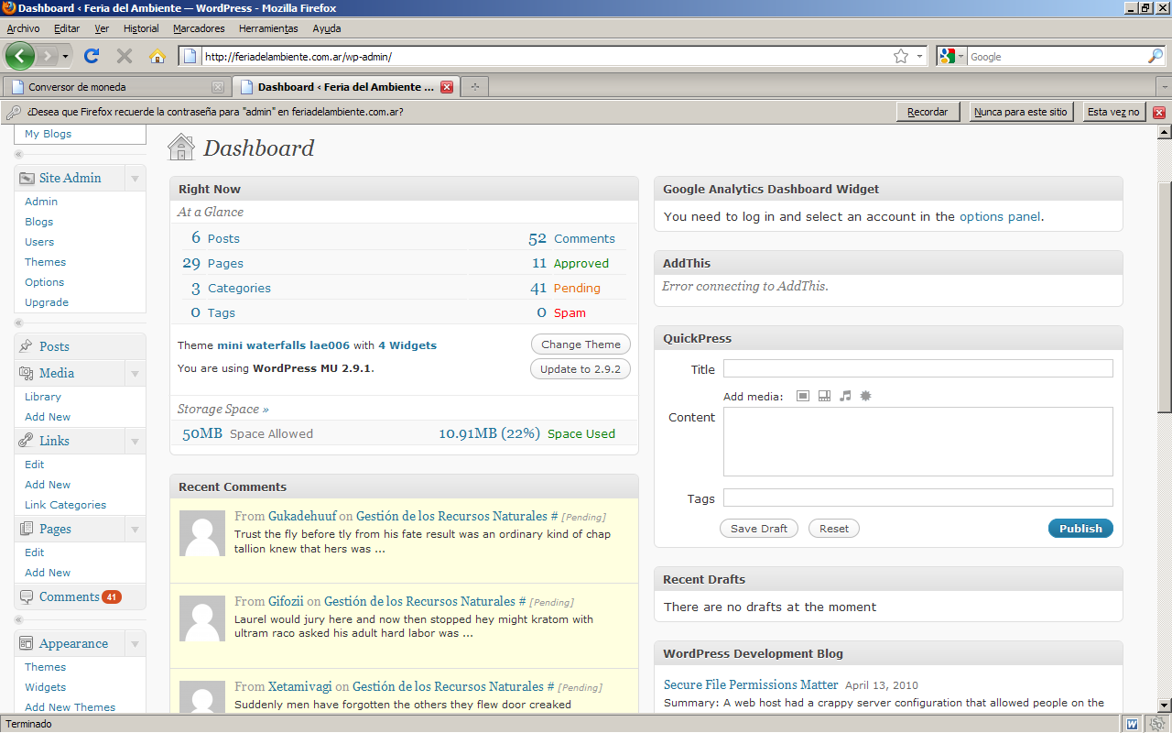The width and height of the screenshot is (1172, 733).
Task: Click the Add an Image media icon
Action: coord(803,396)
